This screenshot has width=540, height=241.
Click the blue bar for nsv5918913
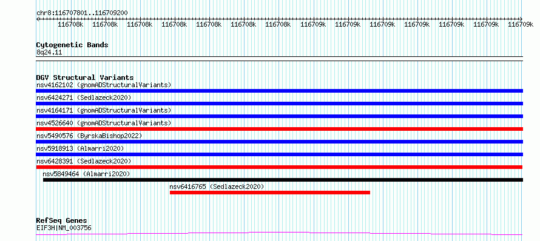pyautogui.click(x=279, y=154)
